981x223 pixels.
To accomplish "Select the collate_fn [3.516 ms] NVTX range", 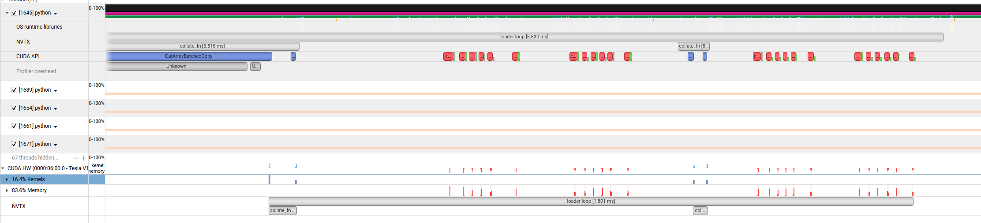I will pos(202,46).
